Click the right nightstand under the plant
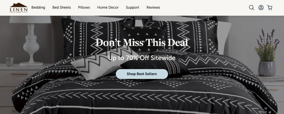The image size is (284, 114). click(272, 91)
